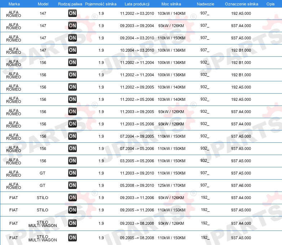Click the ON fuel icon for 147 10.2004 -> 03.2010

pyautogui.click(x=72, y=50)
